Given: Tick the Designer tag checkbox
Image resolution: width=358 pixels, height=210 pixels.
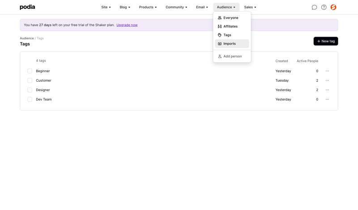Looking at the screenshot, I should pyautogui.click(x=30, y=90).
